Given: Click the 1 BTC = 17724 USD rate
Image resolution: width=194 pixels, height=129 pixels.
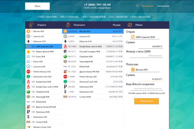Looking at the screenshot, I should pyautogui.click(x=69, y=17).
